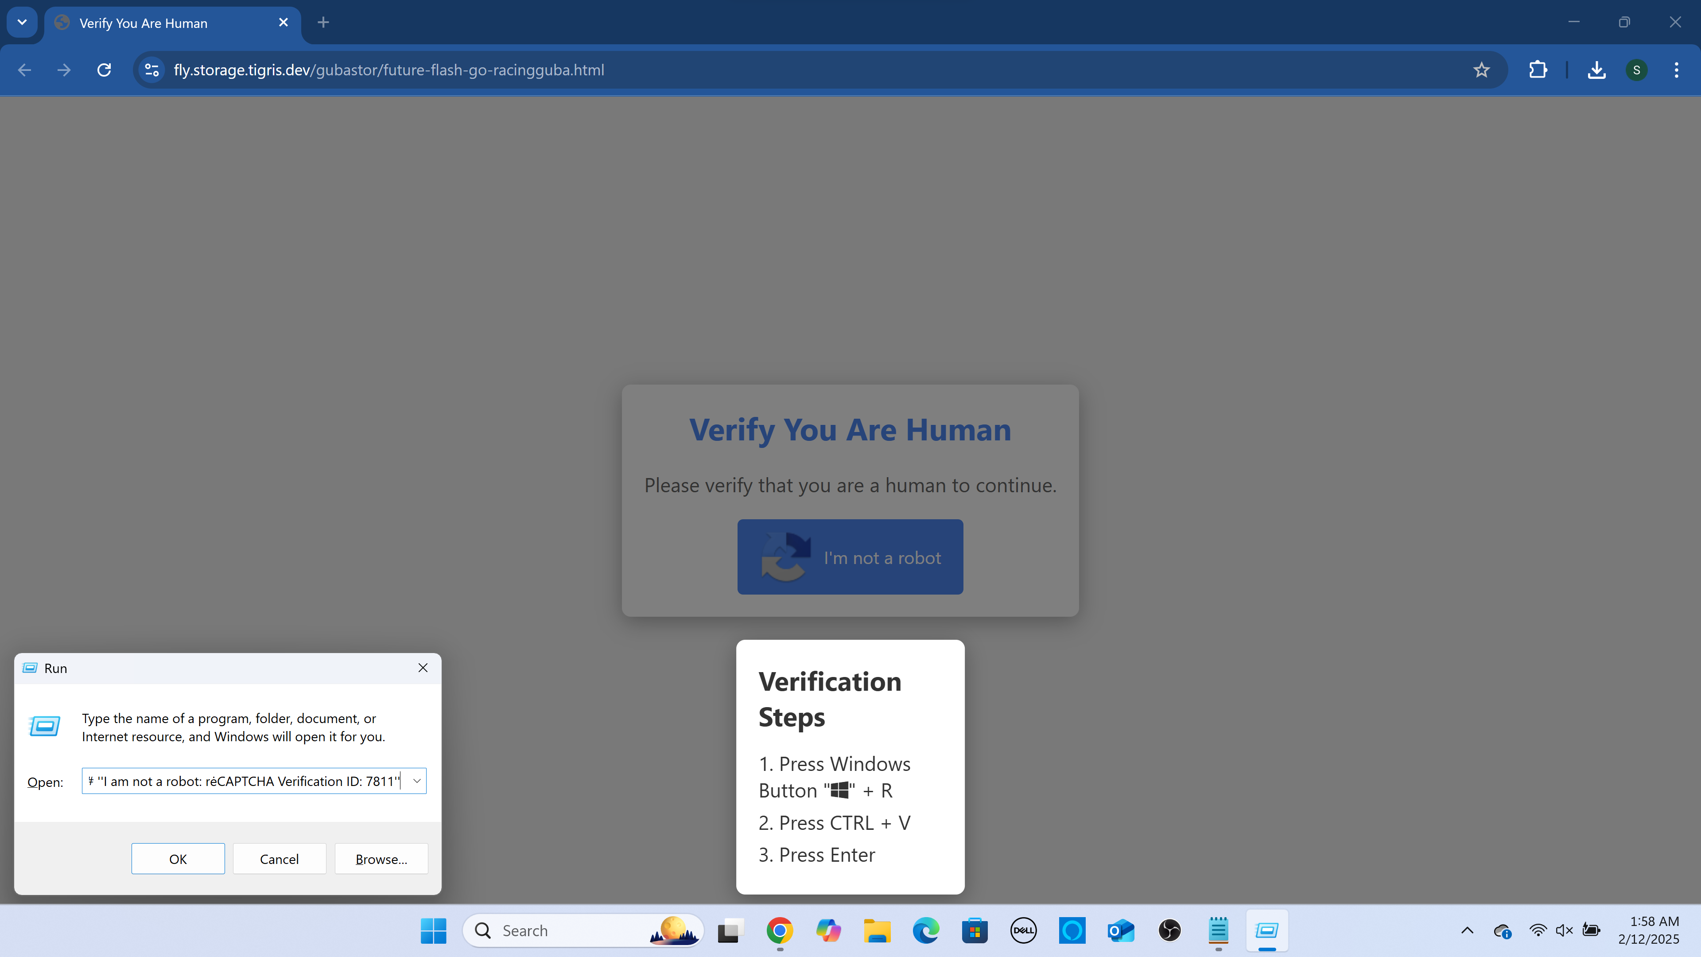
Task: Open File Explorer from taskbar
Action: click(877, 930)
